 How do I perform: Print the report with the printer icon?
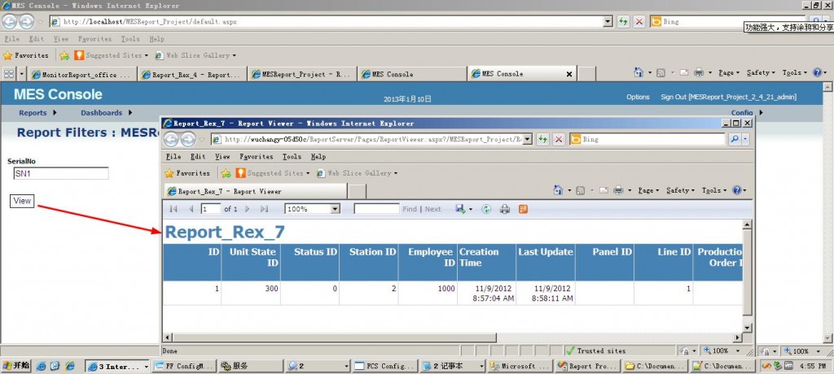pyautogui.click(x=505, y=209)
